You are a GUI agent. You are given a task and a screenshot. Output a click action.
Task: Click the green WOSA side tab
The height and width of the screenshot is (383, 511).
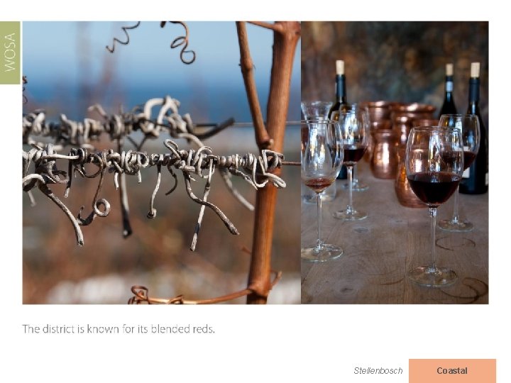tap(10, 52)
